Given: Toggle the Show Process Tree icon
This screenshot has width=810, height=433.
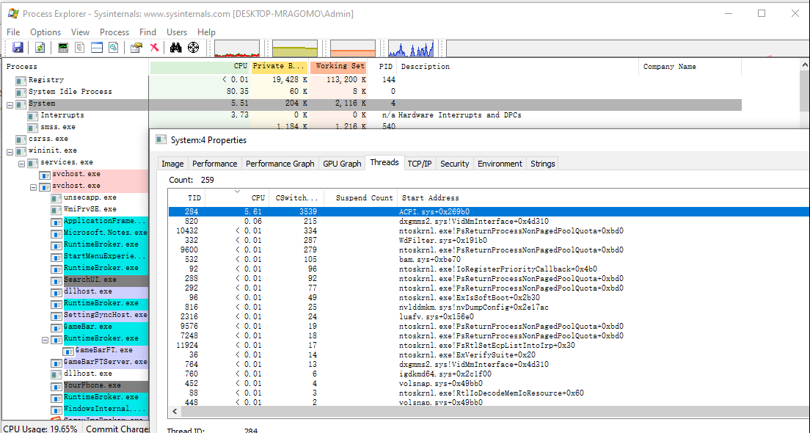Looking at the screenshot, I should coord(79,48).
